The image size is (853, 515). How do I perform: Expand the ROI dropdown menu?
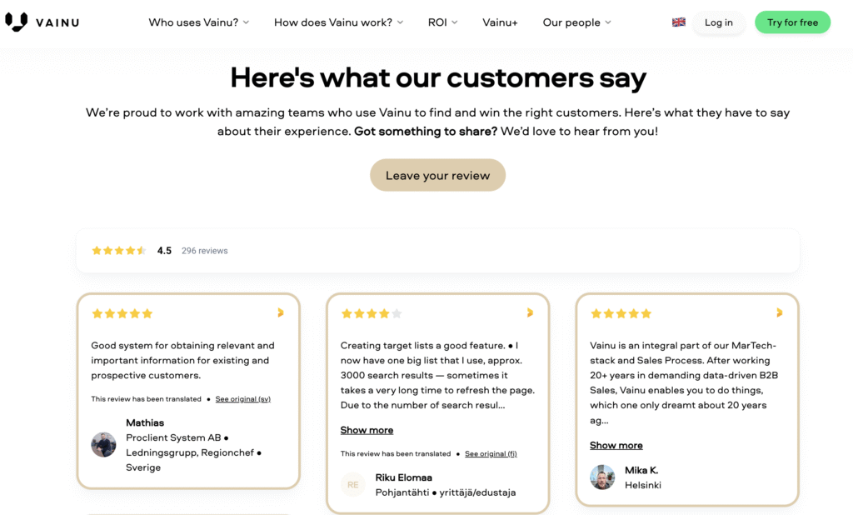442,22
